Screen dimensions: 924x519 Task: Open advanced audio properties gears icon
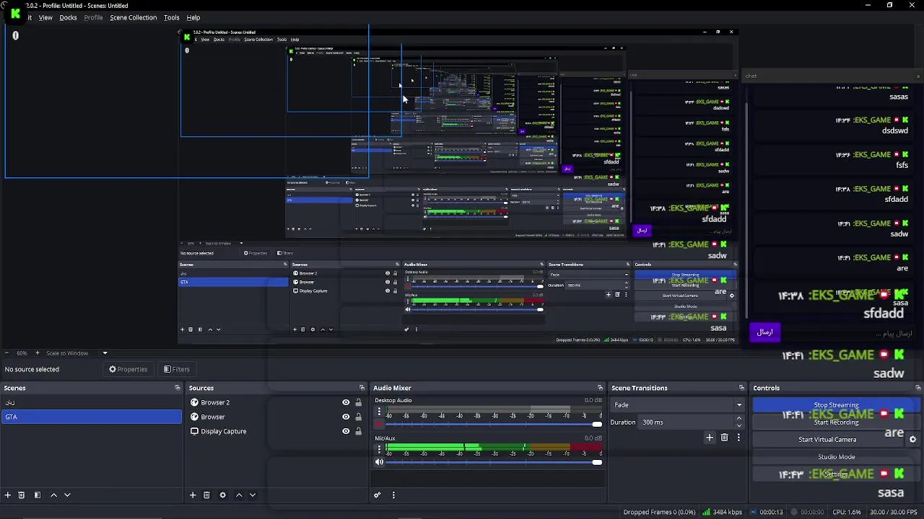tap(377, 495)
